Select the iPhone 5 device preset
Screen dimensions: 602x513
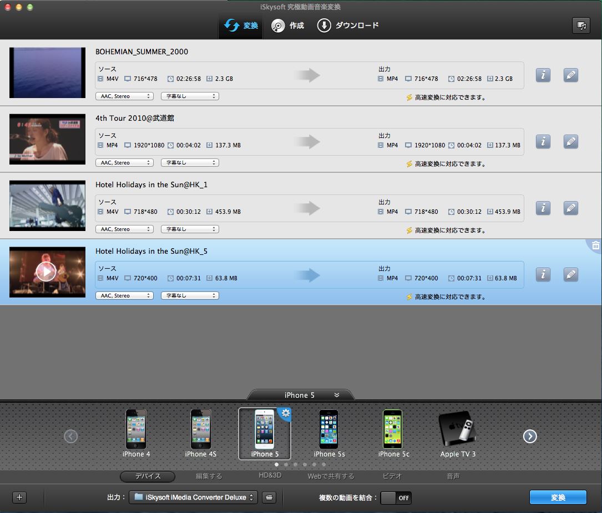point(265,434)
